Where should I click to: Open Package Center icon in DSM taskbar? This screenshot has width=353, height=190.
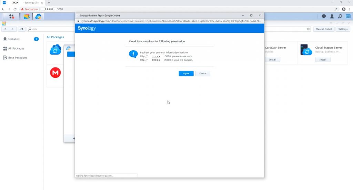[x=27, y=17]
